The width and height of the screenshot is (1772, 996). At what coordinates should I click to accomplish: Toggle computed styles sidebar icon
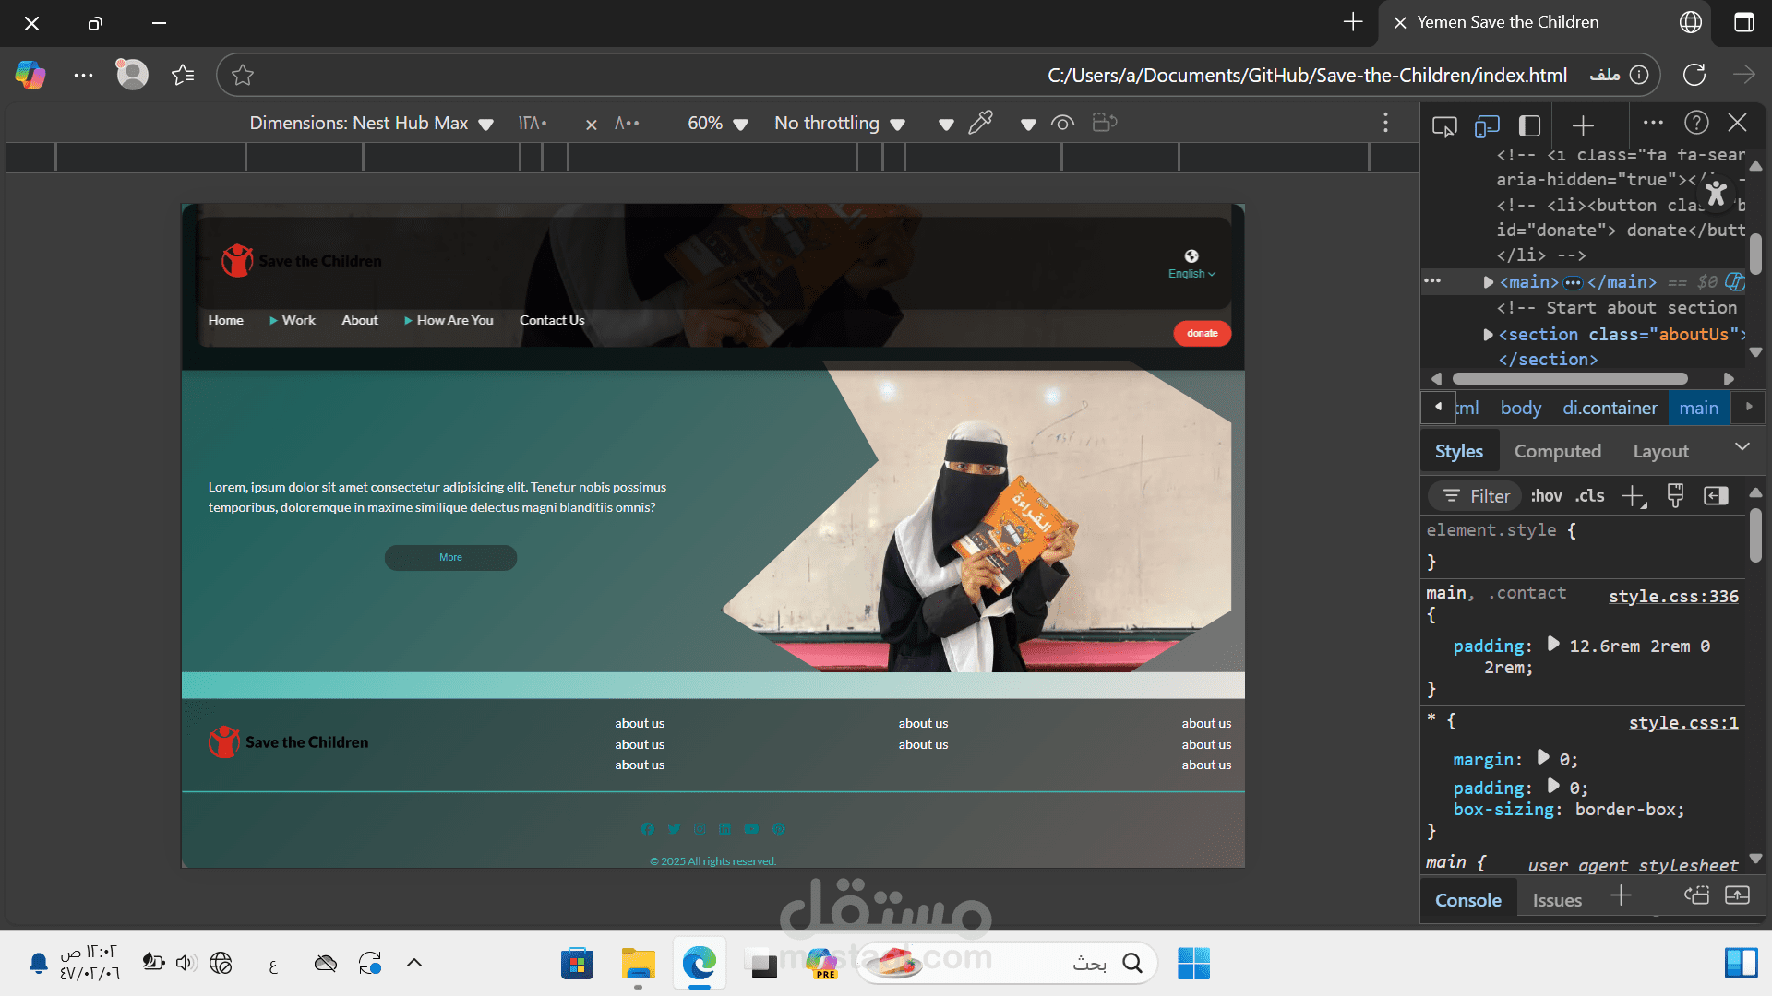pos(1716,496)
